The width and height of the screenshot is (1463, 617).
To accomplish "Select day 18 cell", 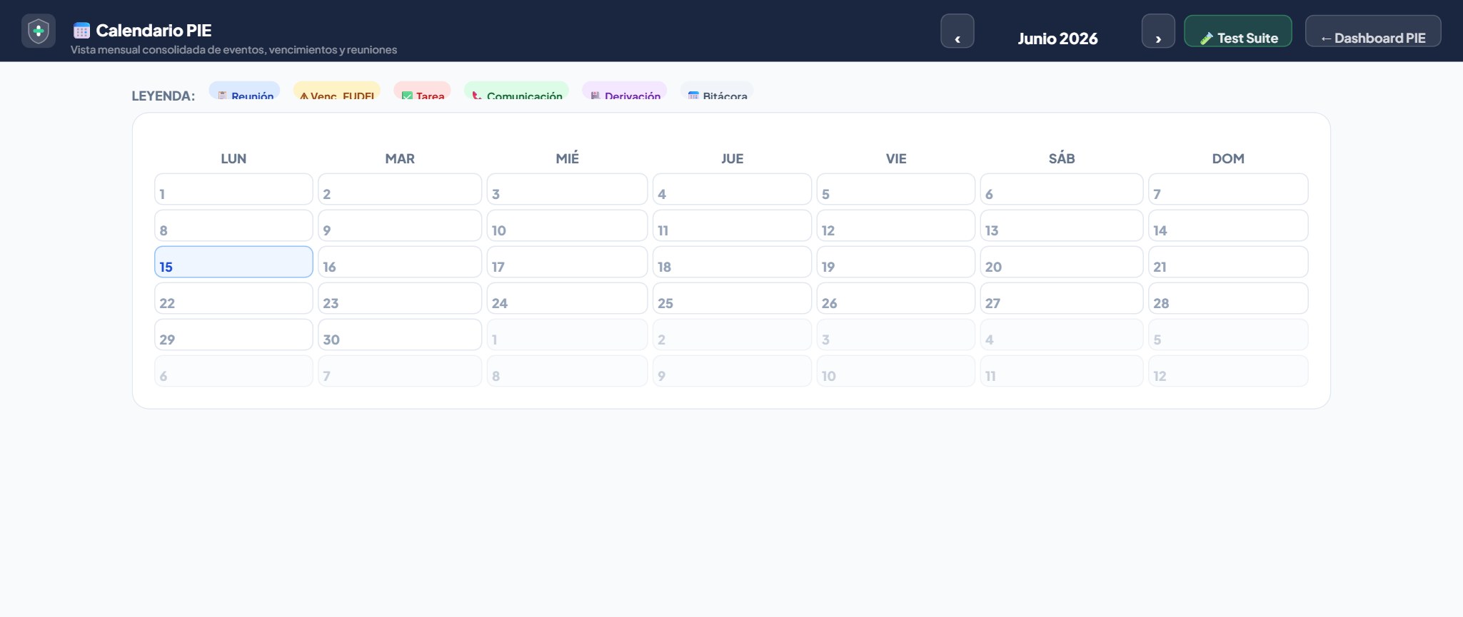I will [732, 262].
